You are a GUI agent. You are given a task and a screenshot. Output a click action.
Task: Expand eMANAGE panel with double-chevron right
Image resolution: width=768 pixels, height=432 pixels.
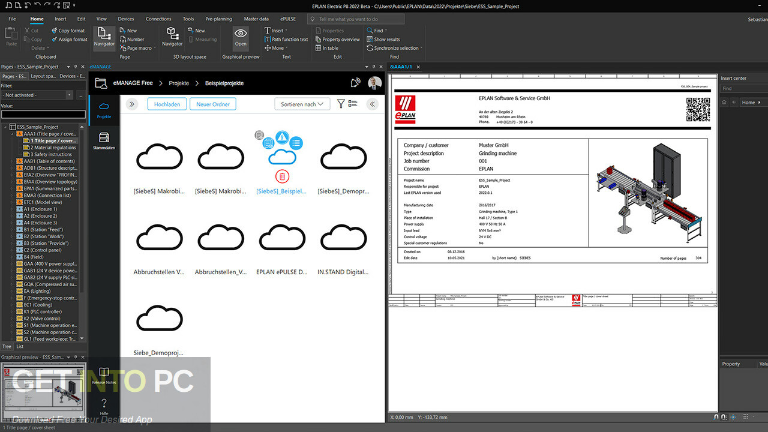click(131, 104)
